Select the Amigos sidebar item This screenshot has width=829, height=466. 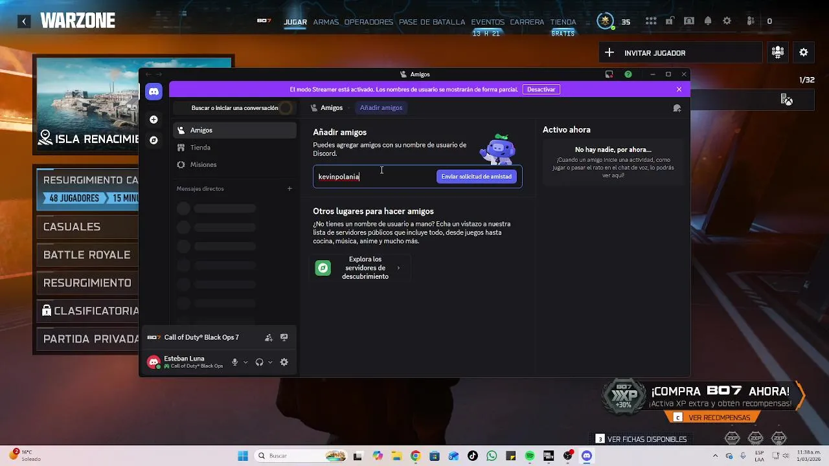tap(234, 130)
